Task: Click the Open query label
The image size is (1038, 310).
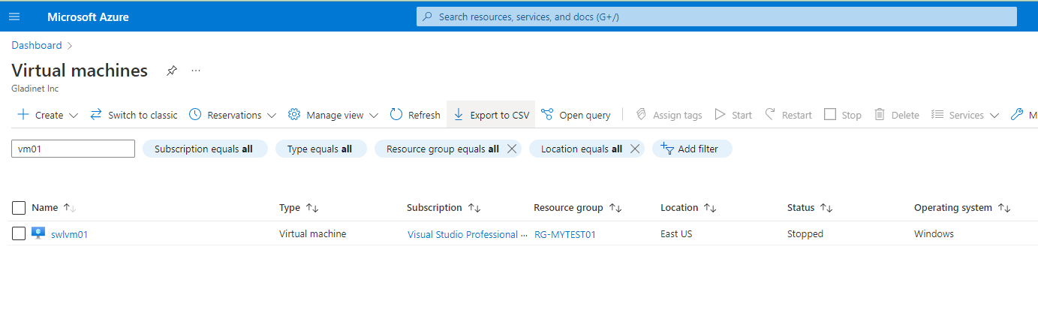Action: click(x=585, y=115)
